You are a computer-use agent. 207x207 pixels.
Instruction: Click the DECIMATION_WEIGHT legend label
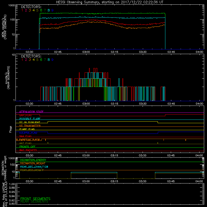(x=33, y=163)
